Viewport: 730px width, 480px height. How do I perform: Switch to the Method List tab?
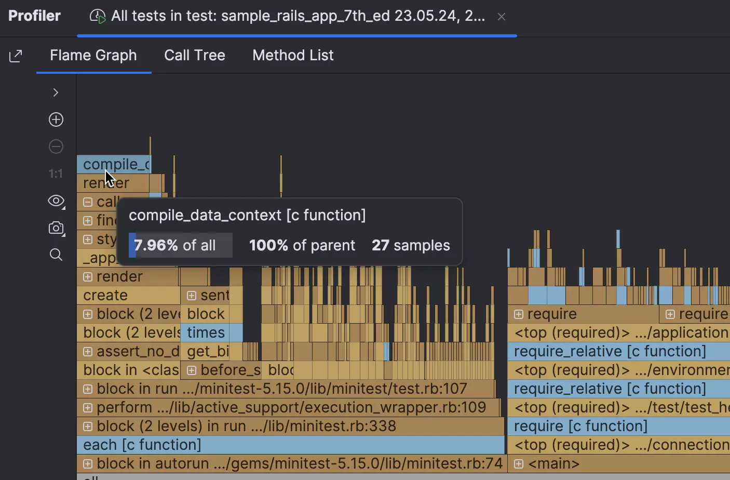pyautogui.click(x=293, y=55)
